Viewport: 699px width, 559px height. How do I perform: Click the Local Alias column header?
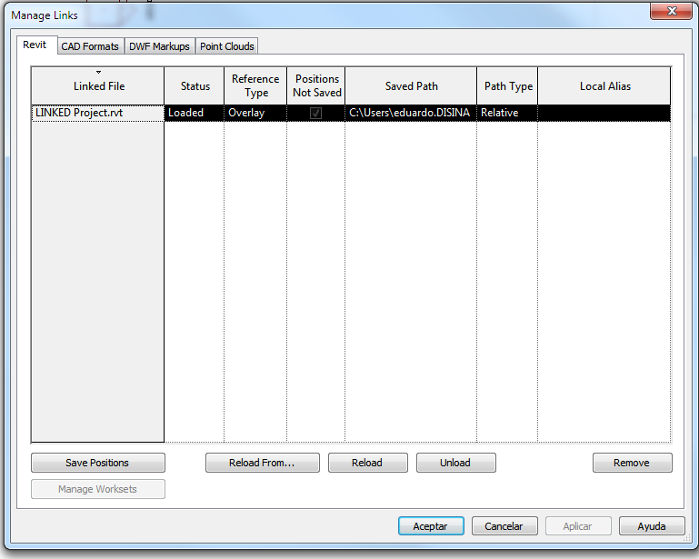[604, 86]
